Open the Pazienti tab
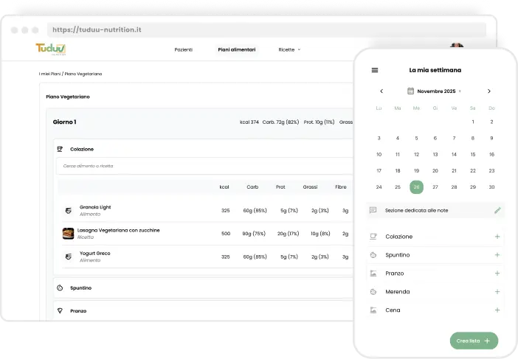 coord(183,49)
